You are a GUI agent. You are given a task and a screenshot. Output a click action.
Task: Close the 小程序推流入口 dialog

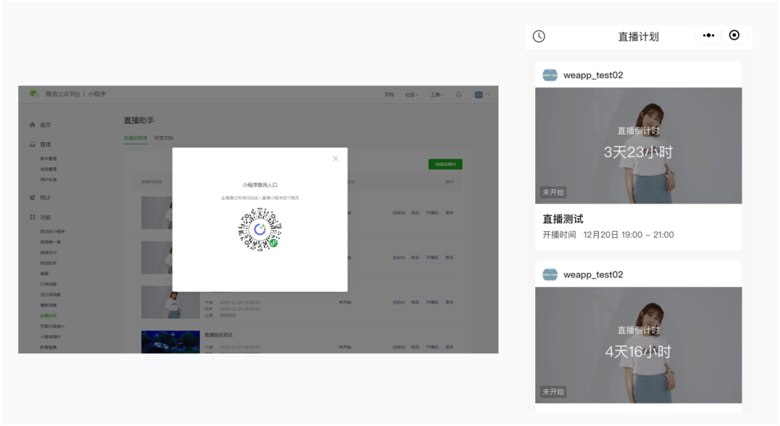pyautogui.click(x=335, y=159)
